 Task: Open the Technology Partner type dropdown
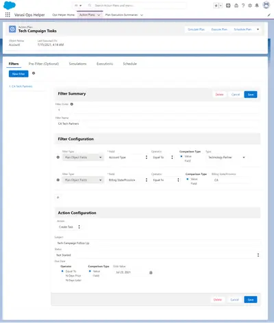tap(227, 157)
